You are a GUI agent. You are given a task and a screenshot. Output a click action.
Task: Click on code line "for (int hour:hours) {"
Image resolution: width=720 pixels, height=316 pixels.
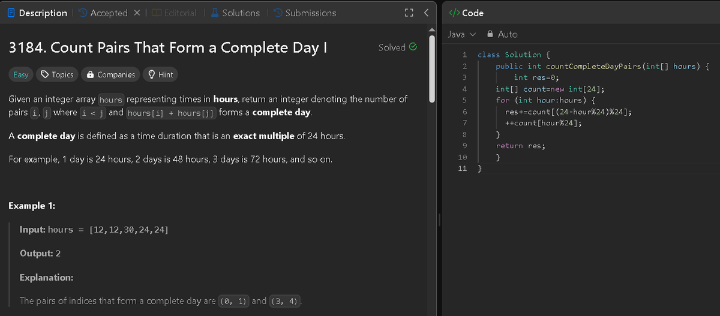point(545,100)
